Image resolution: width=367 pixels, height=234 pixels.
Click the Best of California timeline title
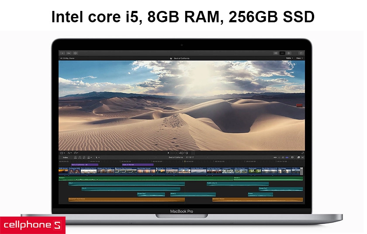tap(176, 157)
